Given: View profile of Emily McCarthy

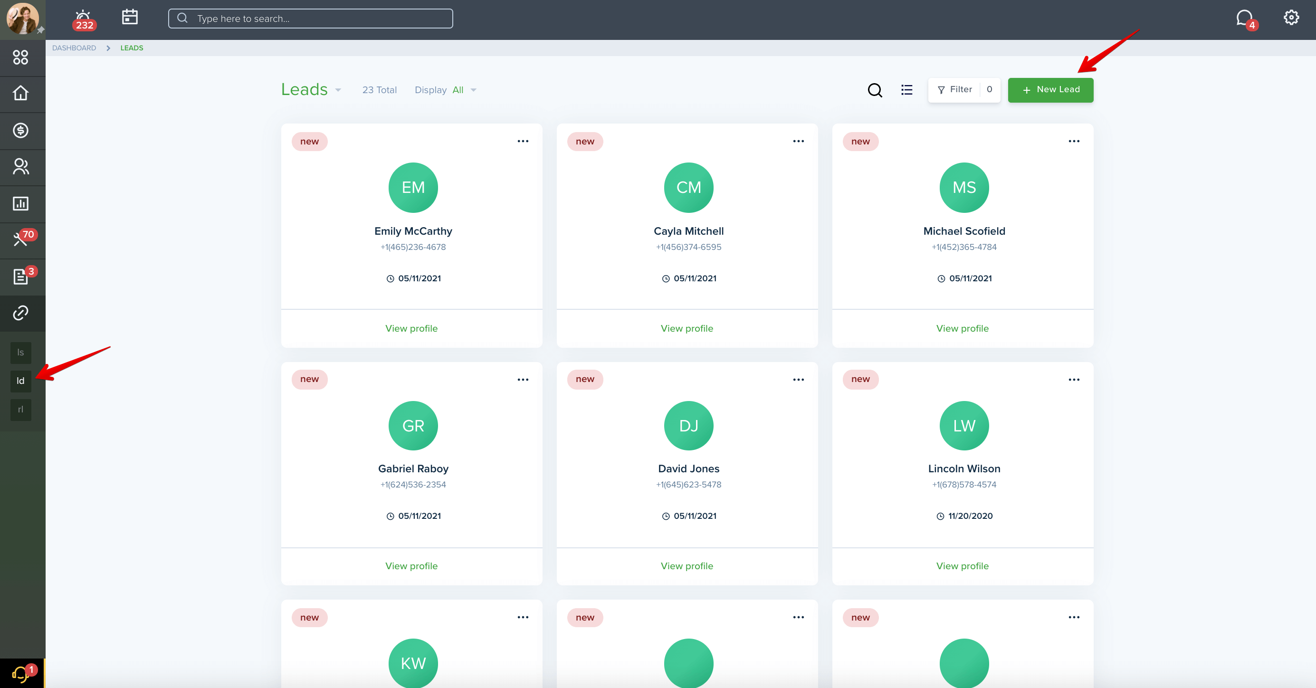Looking at the screenshot, I should point(411,328).
